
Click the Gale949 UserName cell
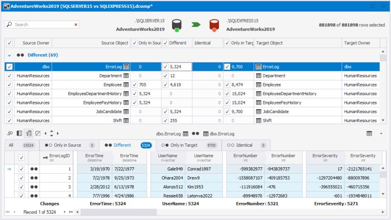(x=168, y=169)
